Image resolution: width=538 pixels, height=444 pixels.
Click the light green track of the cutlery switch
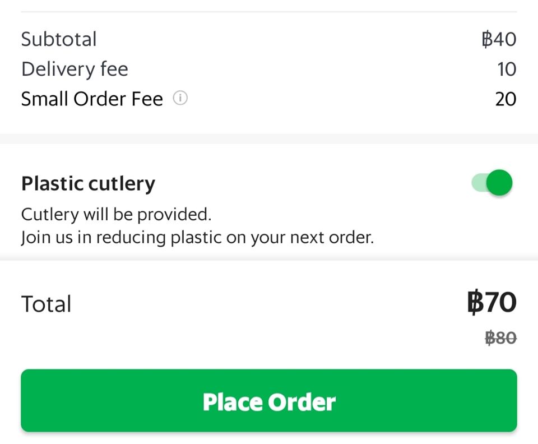pyautogui.click(x=479, y=182)
